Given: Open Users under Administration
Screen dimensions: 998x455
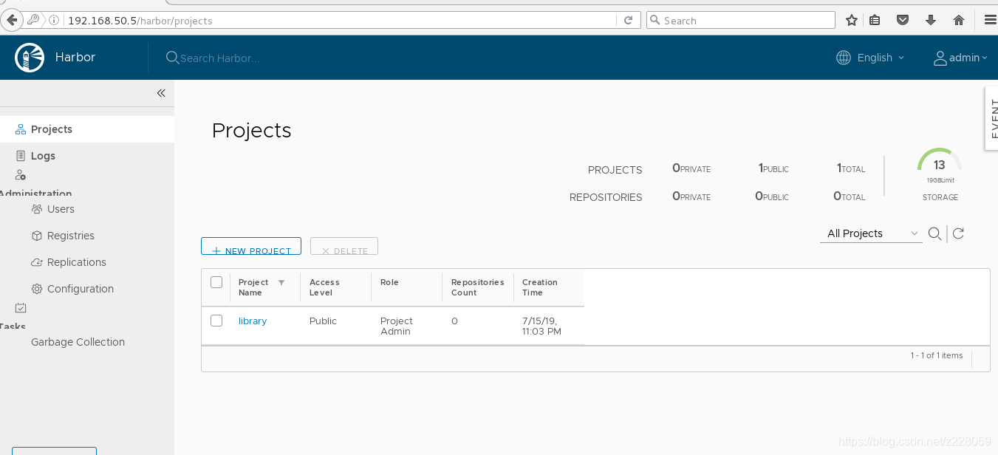Looking at the screenshot, I should click(x=61, y=209).
